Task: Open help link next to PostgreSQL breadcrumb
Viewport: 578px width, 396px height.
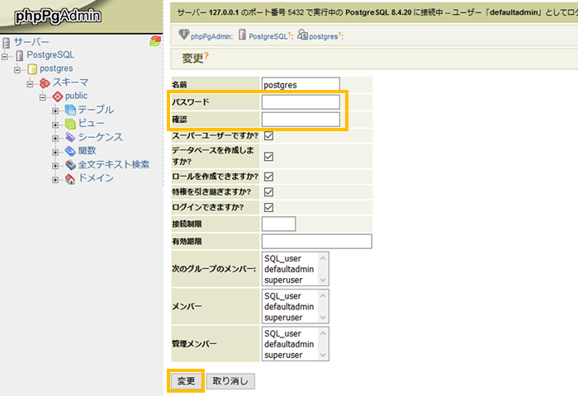Action: 289,35
